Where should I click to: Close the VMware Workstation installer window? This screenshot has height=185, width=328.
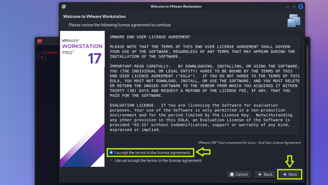pyautogui.click(x=300, y=7)
